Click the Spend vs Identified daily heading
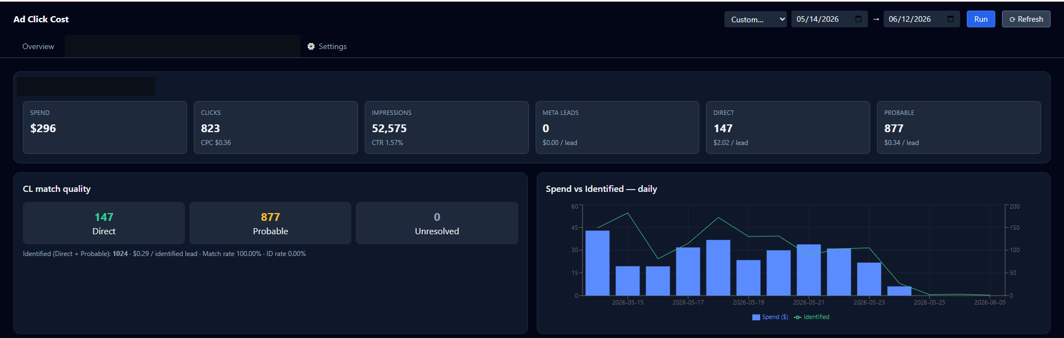Image resolution: width=1064 pixels, height=338 pixels. tap(601, 189)
